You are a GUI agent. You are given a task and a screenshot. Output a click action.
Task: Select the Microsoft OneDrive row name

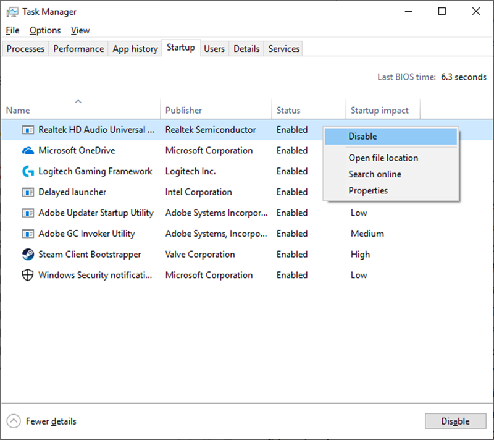77,151
